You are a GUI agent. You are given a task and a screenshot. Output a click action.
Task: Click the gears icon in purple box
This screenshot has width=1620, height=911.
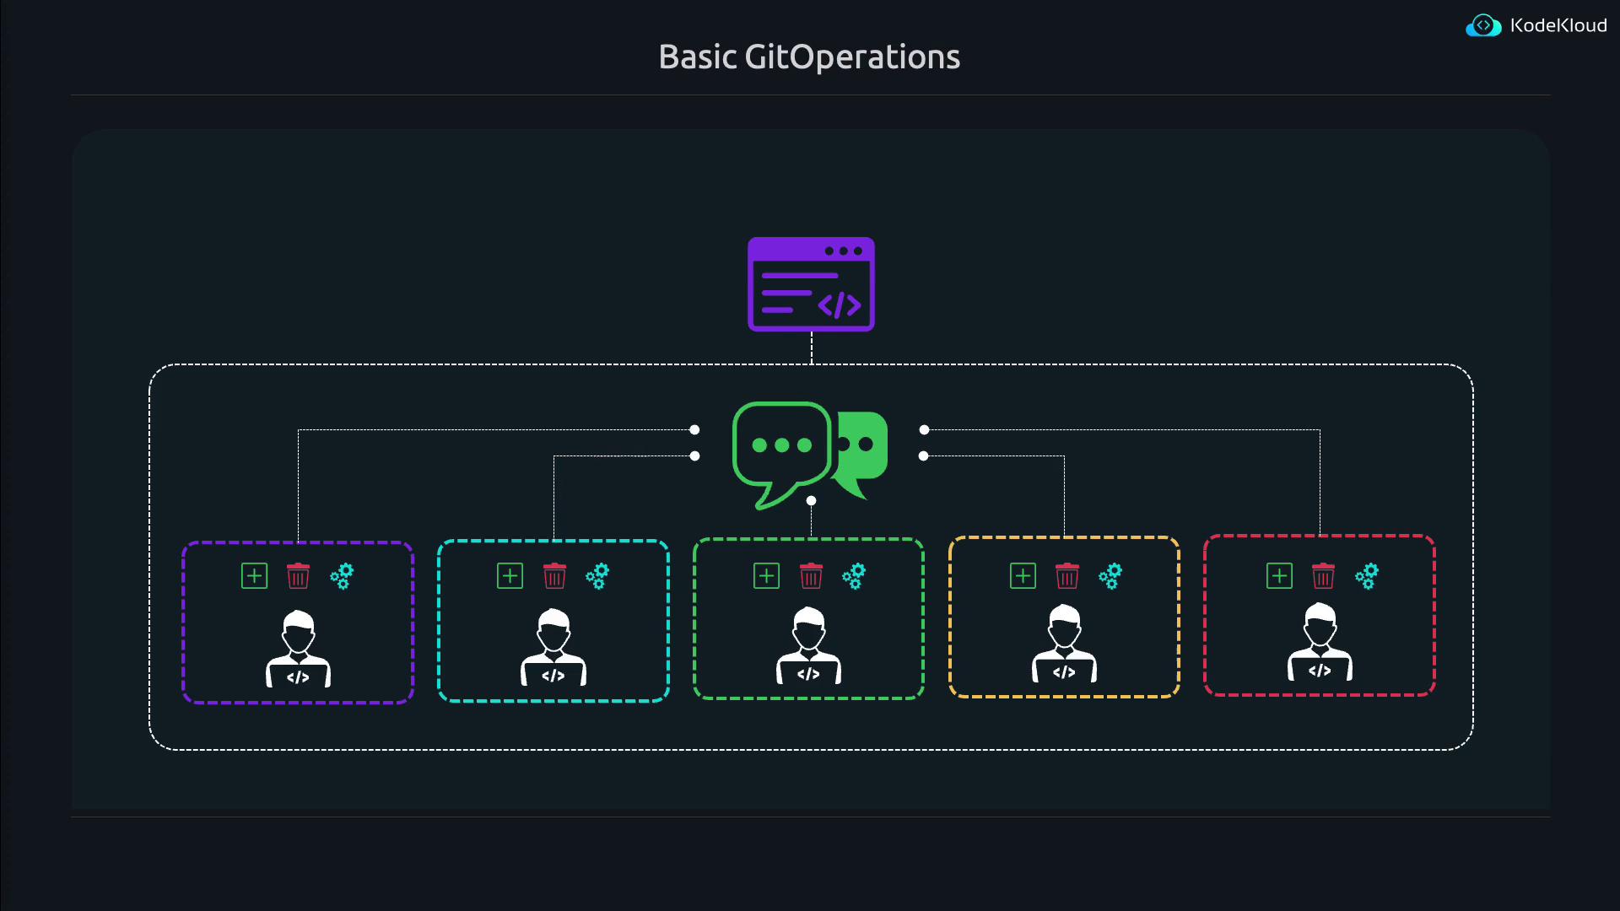(x=342, y=577)
